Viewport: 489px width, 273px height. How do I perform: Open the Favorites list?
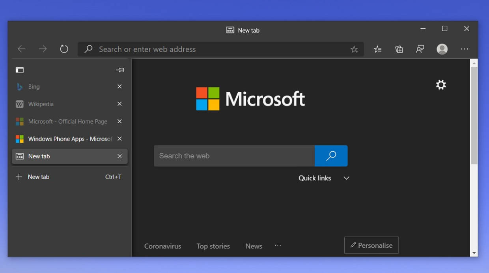378,49
